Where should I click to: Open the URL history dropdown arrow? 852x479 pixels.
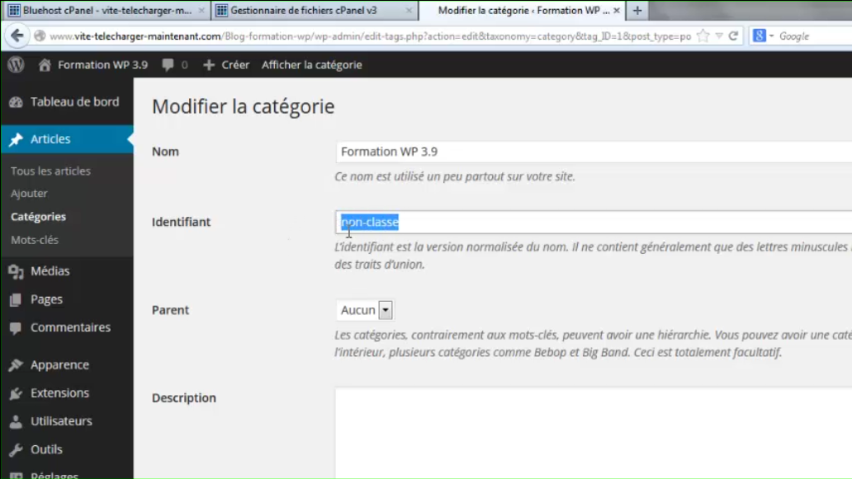(x=719, y=35)
